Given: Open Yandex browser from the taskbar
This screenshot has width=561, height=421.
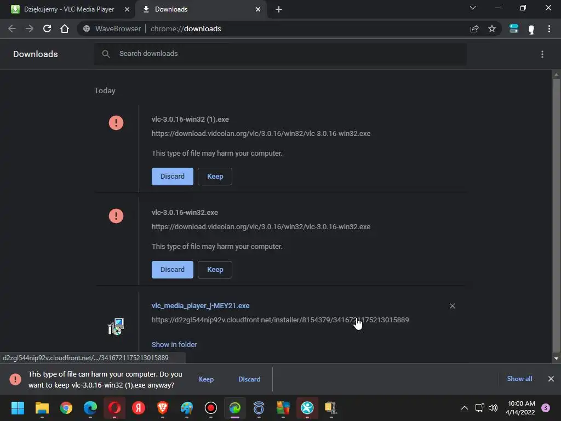Looking at the screenshot, I should pos(139,408).
